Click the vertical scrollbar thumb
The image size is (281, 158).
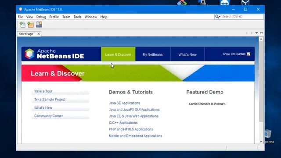tap(261, 82)
